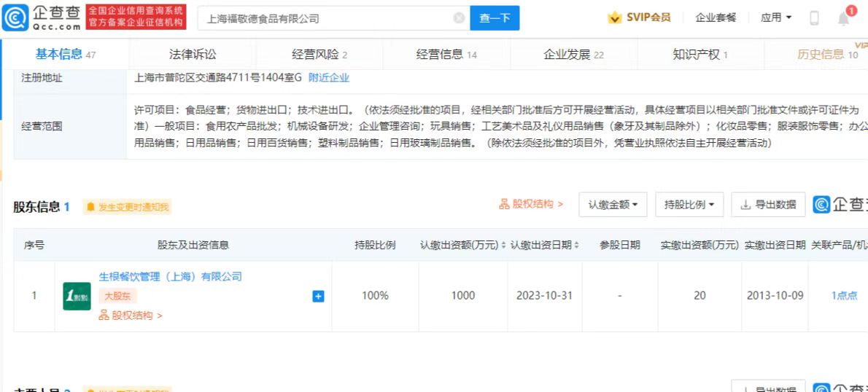
Task: Switch to 基本信息 tab
Action: (66, 54)
